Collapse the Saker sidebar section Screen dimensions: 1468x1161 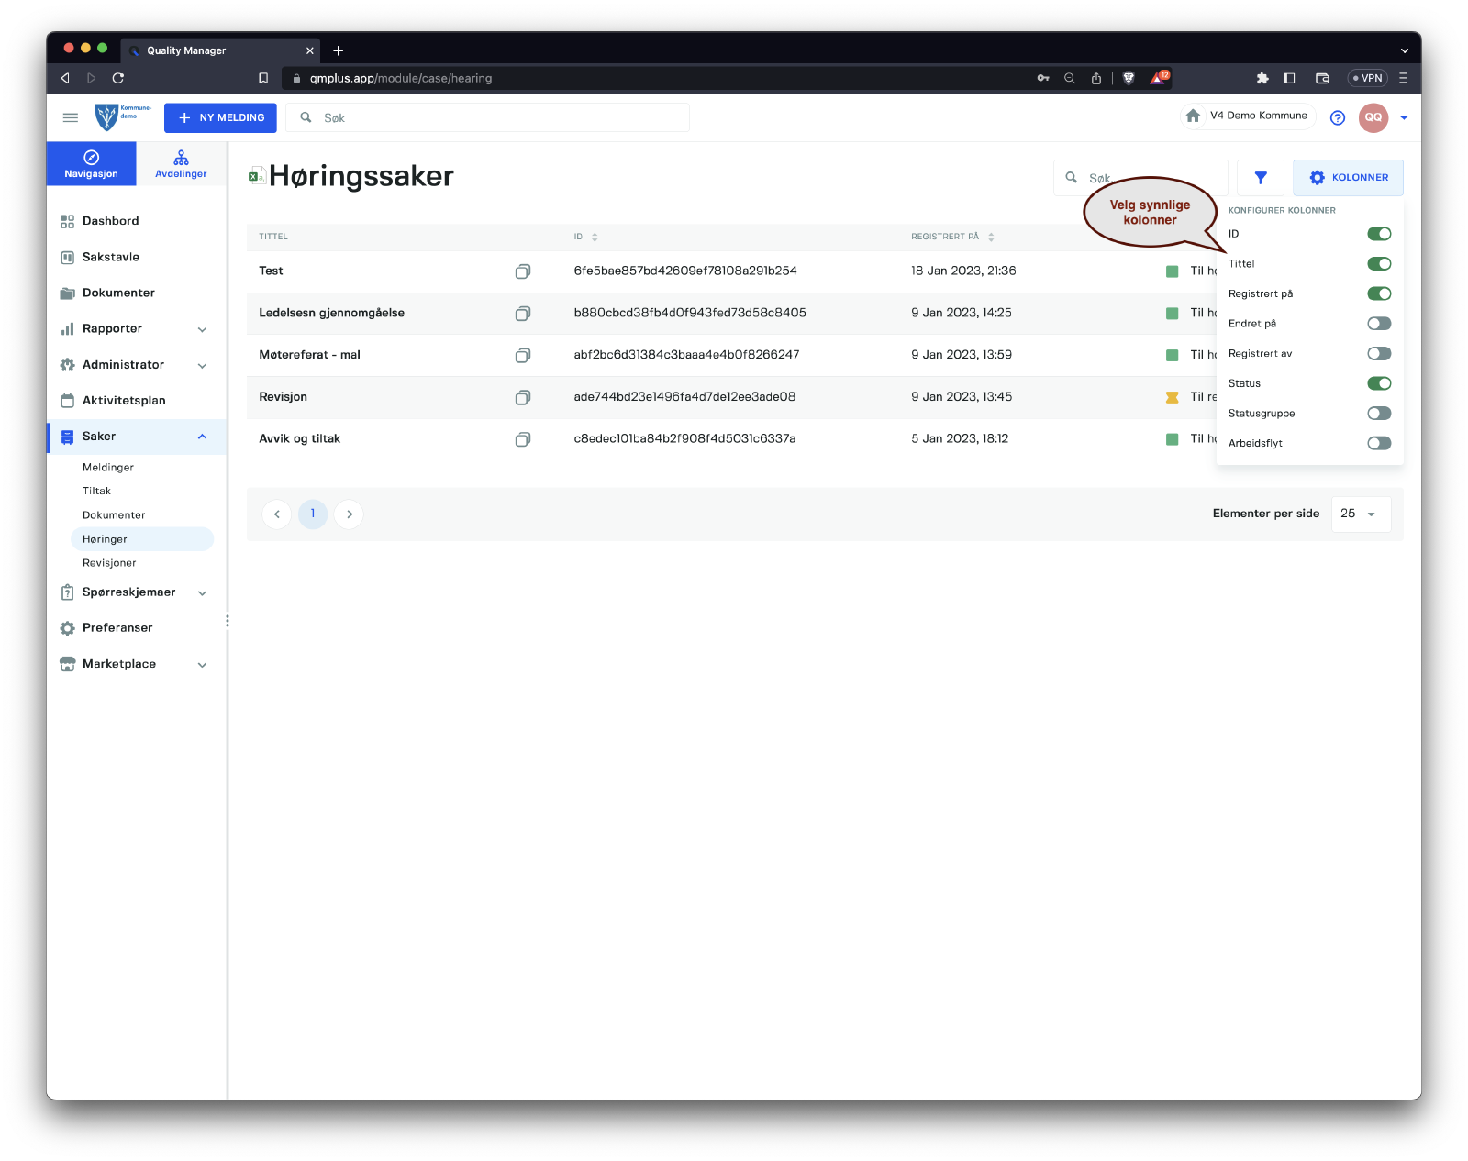coord(202,437)
